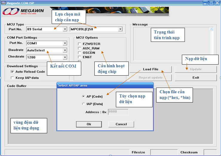Image resolution: width=221 pixels, height=156 pixels.
Task: Select the AP (Code) radio button
Action: pyautogui.click(x=83, y=97)
